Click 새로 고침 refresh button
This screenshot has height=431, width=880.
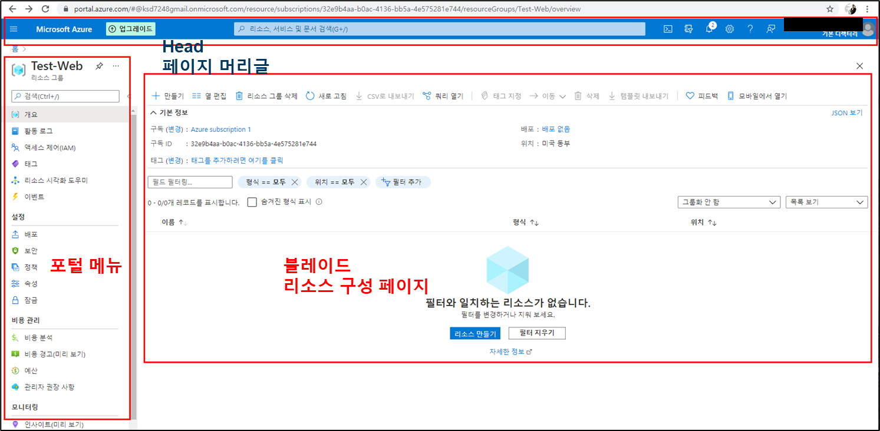click(x=326, y=96)
